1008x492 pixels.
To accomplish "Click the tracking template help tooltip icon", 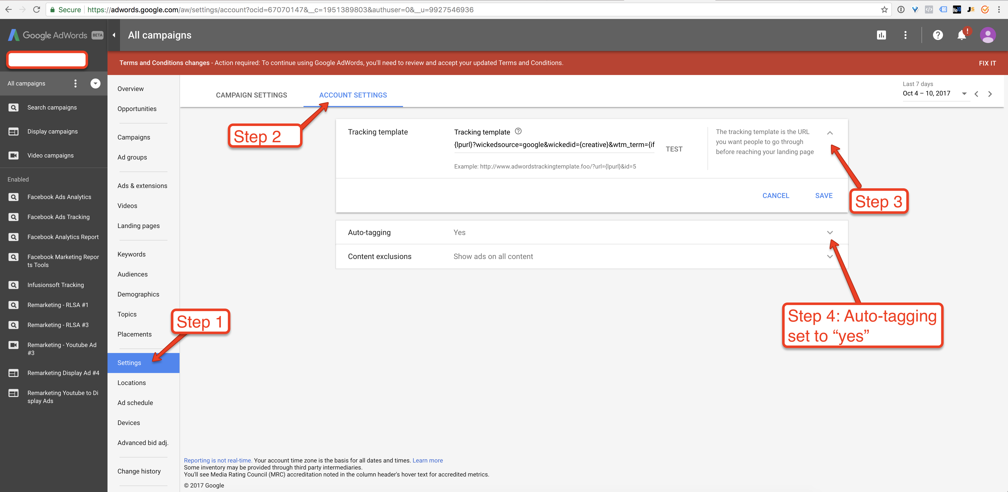I will [x=518, y=131].
